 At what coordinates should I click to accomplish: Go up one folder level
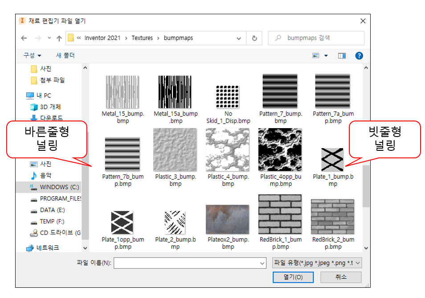pos(59,38)
